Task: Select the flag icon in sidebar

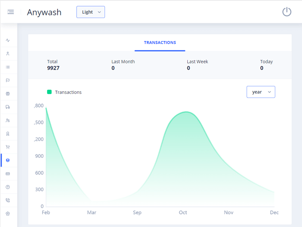Action: click(8, 81)
